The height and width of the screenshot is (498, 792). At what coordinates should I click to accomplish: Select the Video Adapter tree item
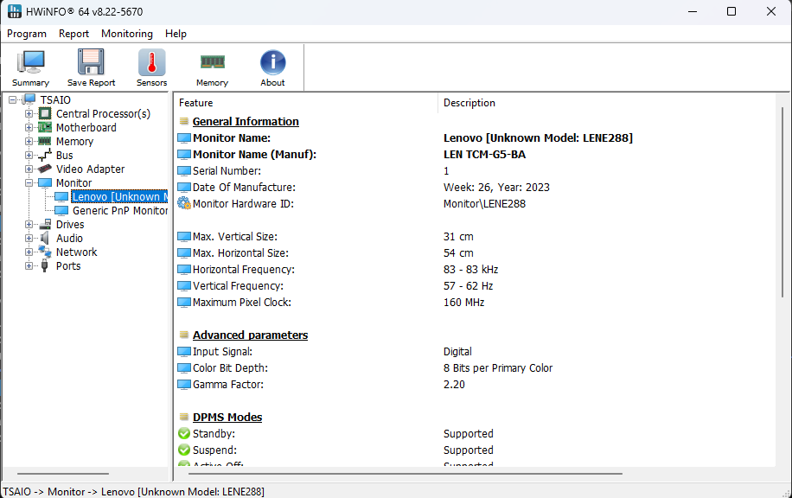tap(91, 169)
